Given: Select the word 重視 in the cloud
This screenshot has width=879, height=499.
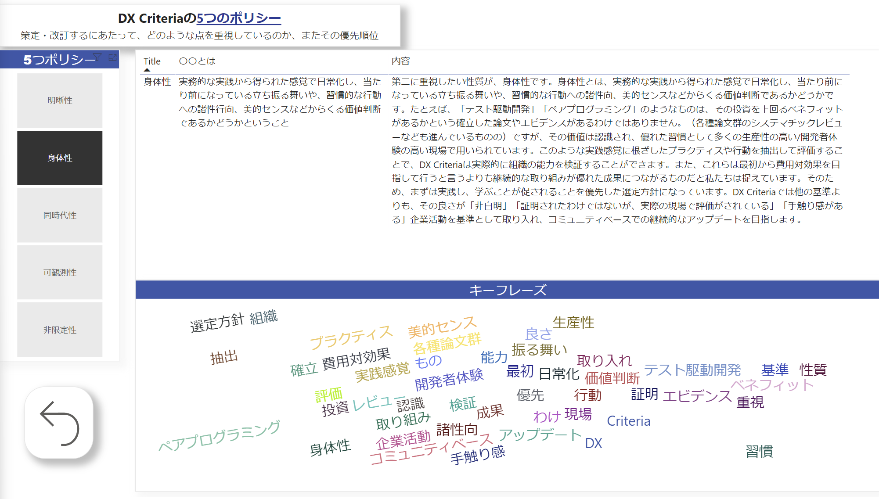Looking at the screenshot, I should click(750, 402).
